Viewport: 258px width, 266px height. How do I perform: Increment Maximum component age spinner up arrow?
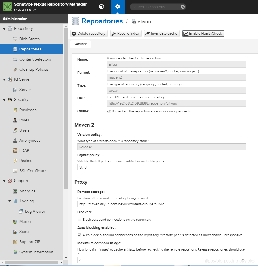pyautogui.click(x=243, y=259)
